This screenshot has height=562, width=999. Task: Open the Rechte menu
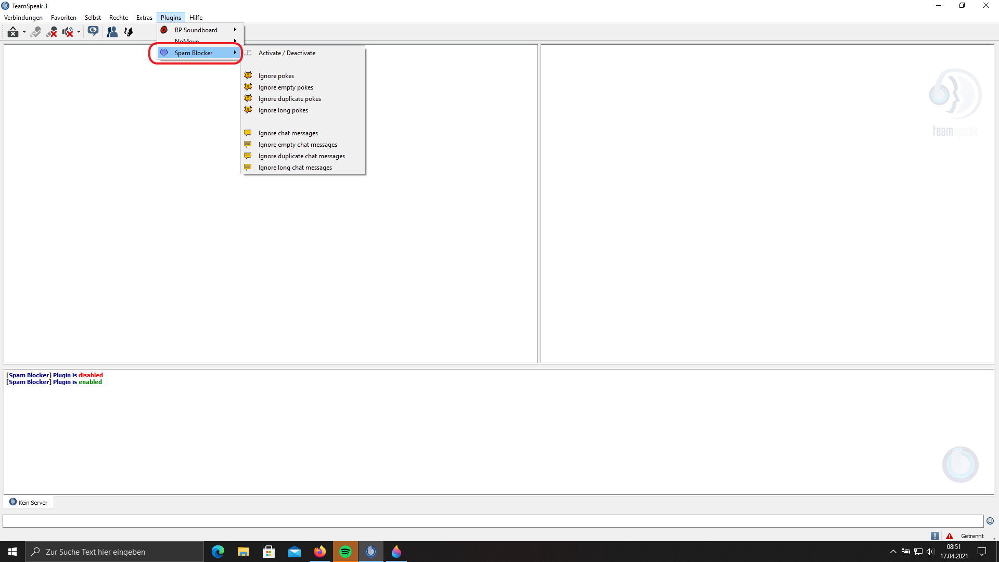coord(119,18)
